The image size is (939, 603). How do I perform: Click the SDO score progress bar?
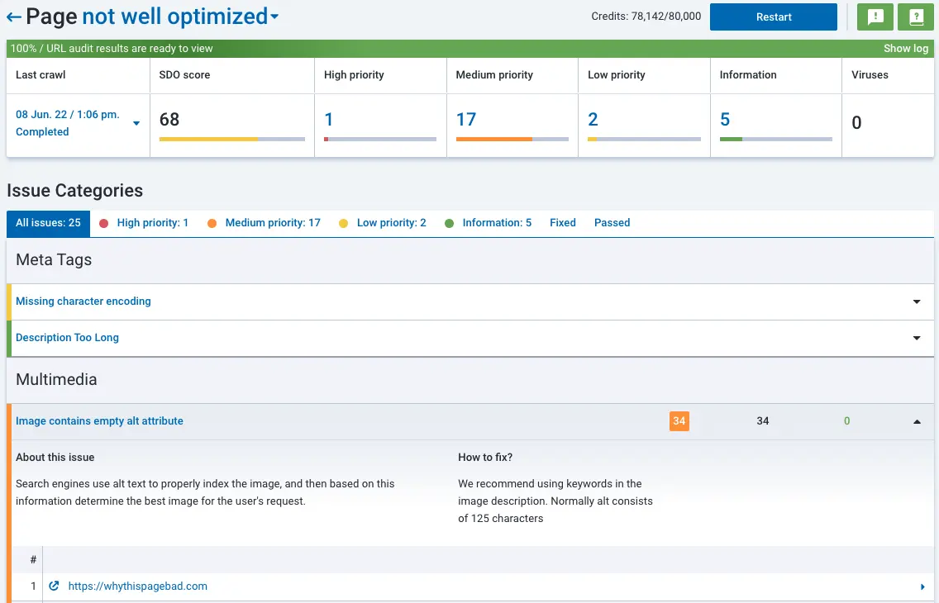pyautogui.click(x=230, y=140)
